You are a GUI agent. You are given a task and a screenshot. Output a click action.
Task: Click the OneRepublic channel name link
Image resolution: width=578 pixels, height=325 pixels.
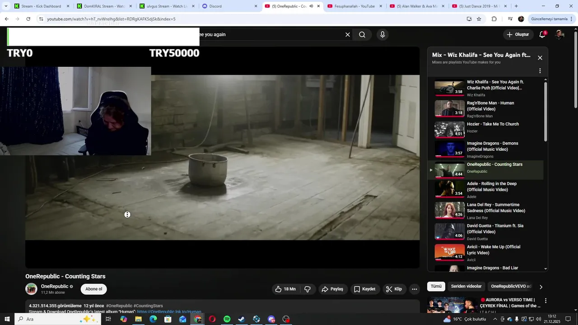coord(55,286)
